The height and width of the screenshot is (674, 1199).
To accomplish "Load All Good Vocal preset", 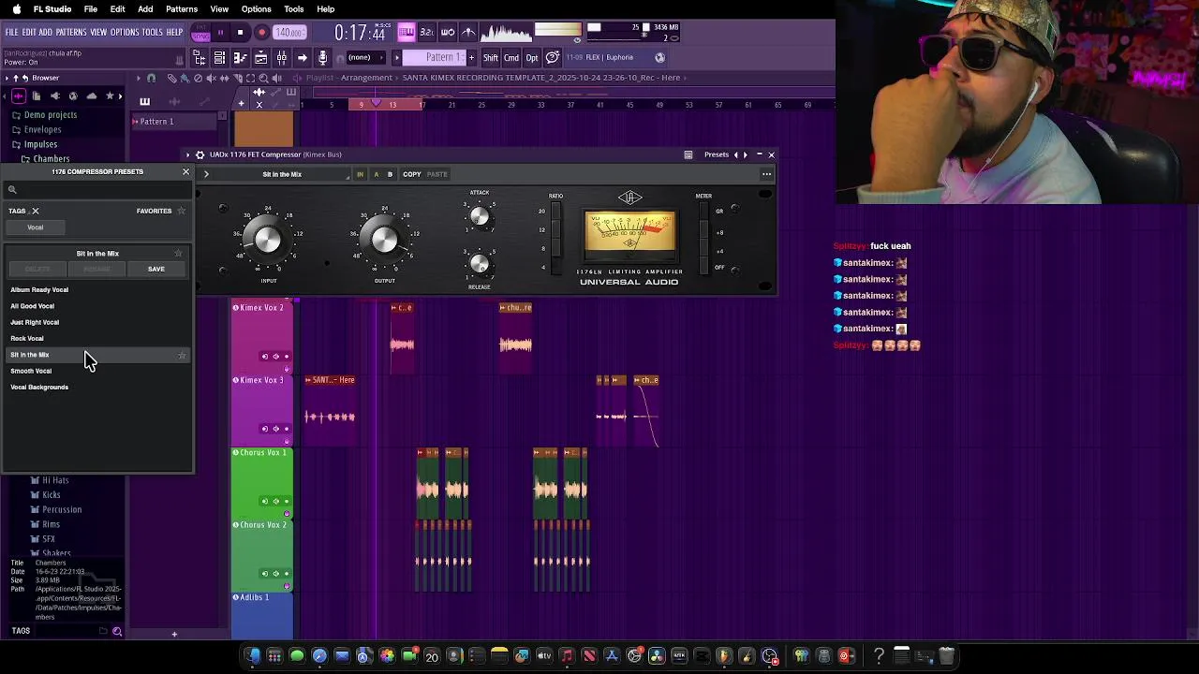I will pyautogui.click(x=33, y=306).
